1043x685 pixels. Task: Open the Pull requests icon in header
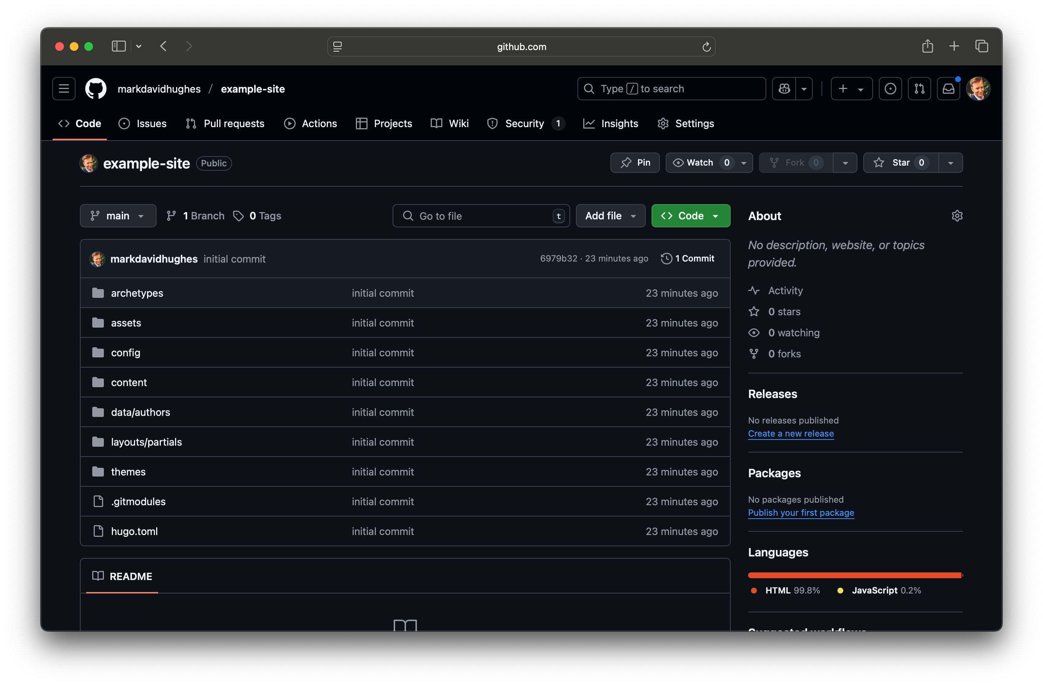(919, 89)
